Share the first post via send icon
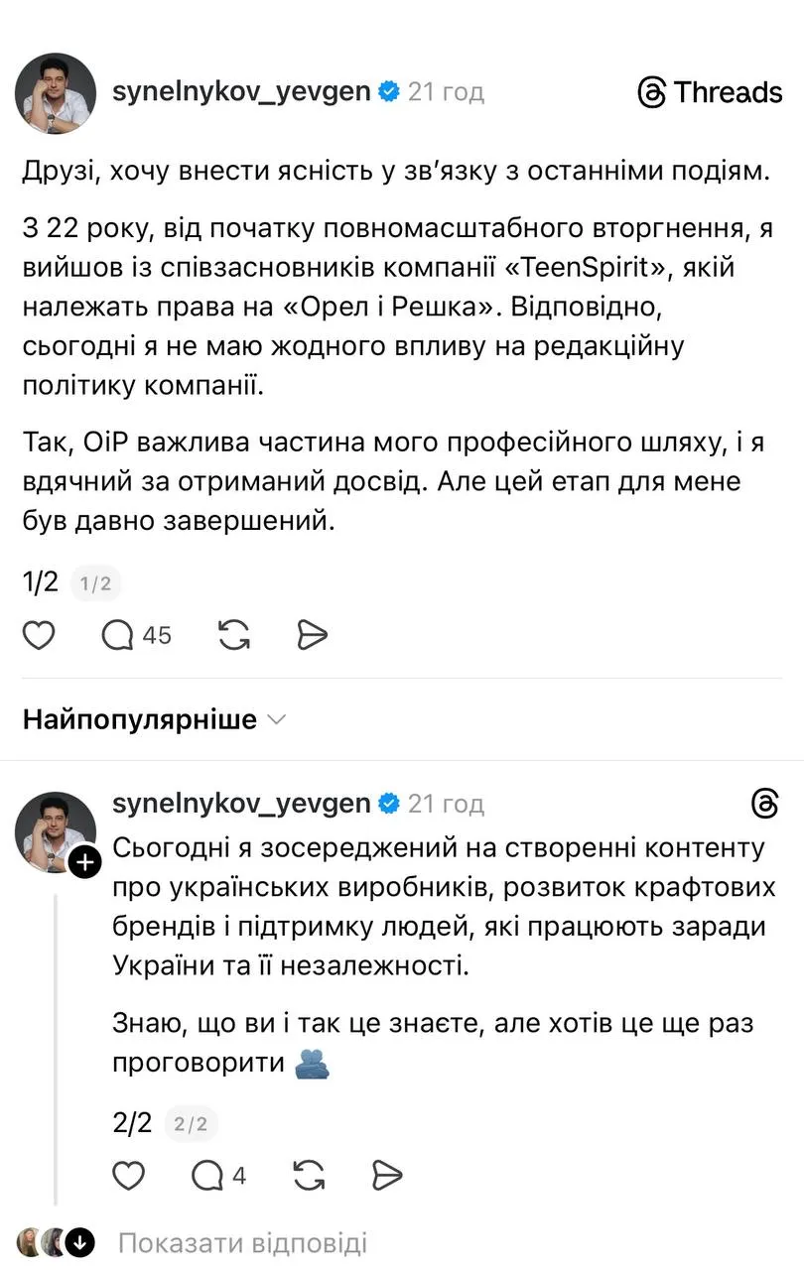Viewport: 804px width, 1270px height. (x=311, y=634)
